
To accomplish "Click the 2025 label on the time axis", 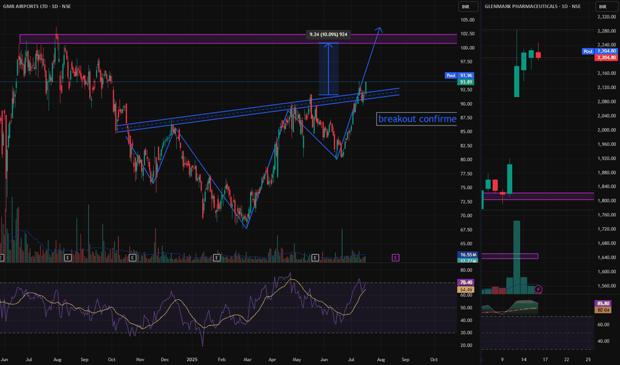I will click(x=192, y=360).
